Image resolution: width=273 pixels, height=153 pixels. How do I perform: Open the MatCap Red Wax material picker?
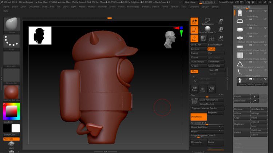[12, 93]
